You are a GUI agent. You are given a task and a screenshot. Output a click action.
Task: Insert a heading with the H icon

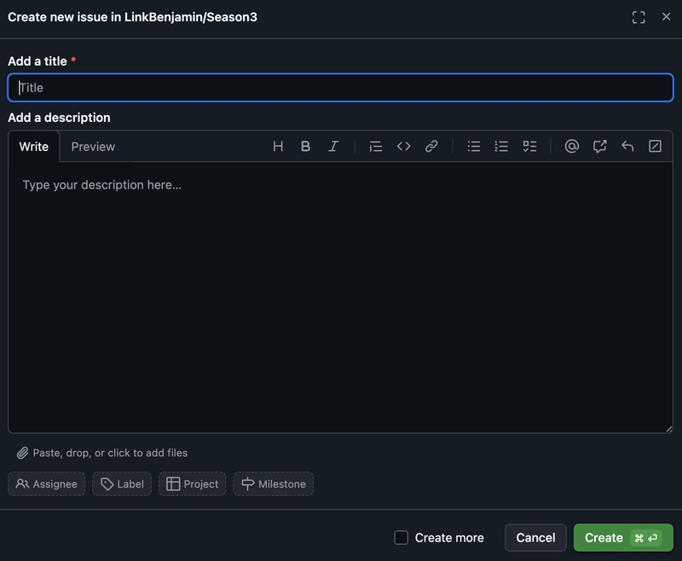278,147
